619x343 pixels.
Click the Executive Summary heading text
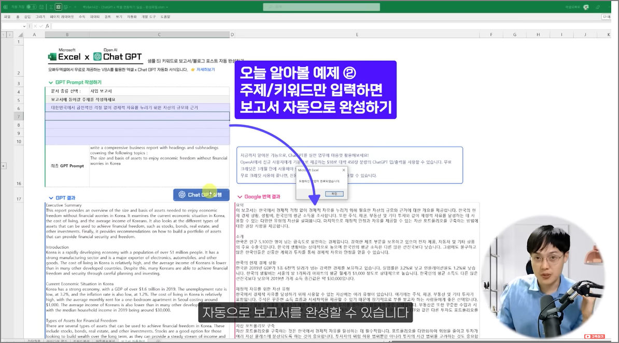pyautogui.click(x=64, y=205)
